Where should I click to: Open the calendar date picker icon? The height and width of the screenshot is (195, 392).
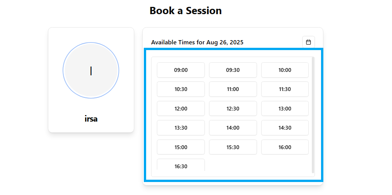point(308,42)
